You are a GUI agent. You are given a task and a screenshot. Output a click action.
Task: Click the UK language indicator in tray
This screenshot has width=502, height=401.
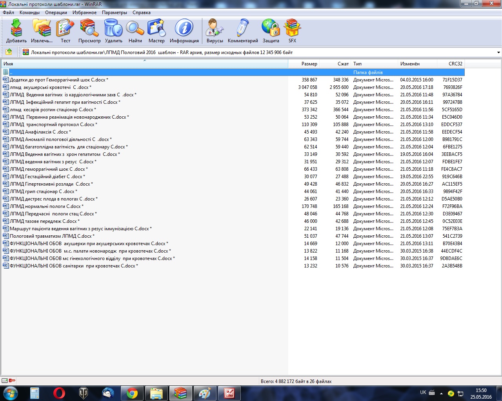423,392
